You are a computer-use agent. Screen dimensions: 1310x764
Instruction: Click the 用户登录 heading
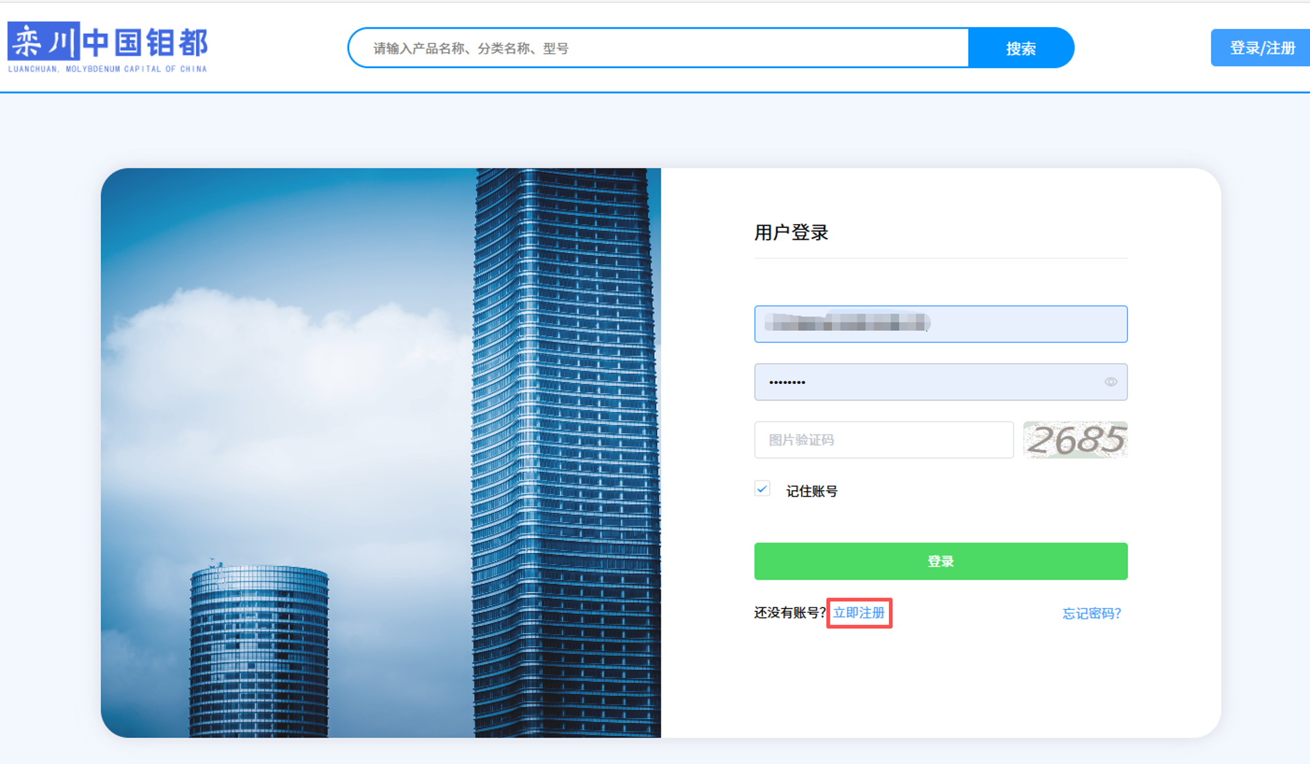click(x=791, y=233)
